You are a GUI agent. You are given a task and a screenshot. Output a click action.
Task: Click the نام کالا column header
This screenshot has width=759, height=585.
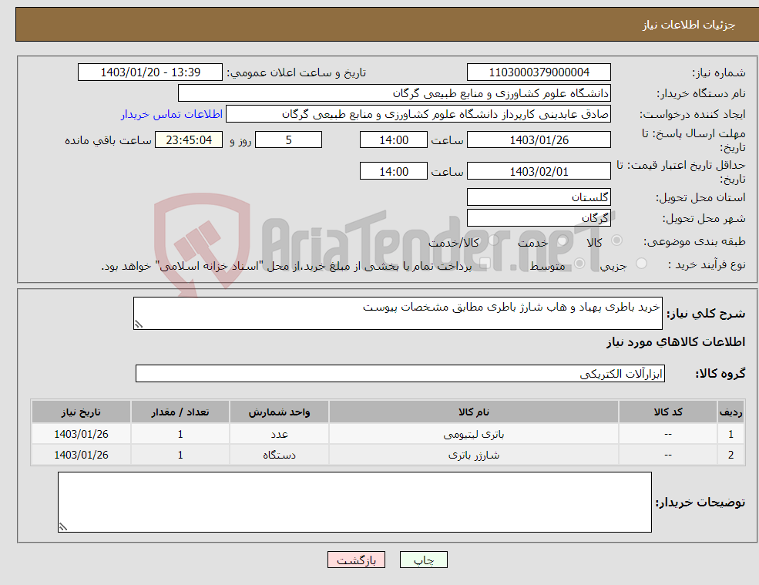click(x=474, y=412)
